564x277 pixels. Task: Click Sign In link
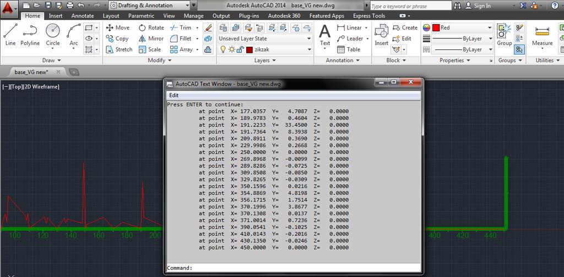[x=482, y=5]
